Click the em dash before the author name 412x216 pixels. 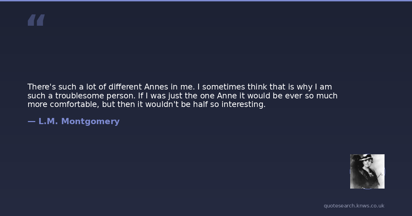[x=31, y=121]
